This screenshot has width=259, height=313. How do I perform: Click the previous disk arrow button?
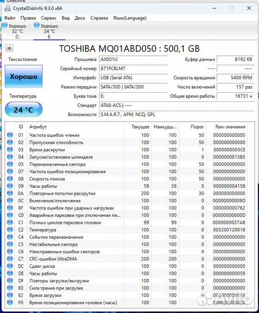(9, 48)
